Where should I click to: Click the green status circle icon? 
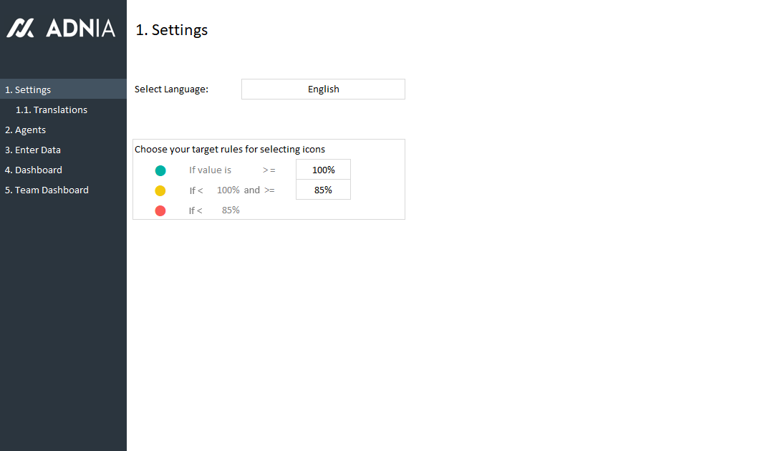(x=160, y=170)
